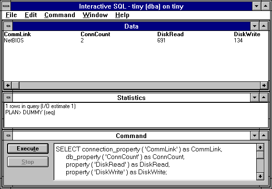The image size is (272, 189).
Task: Maximize the Command window
Action: (x=264, y=136)
